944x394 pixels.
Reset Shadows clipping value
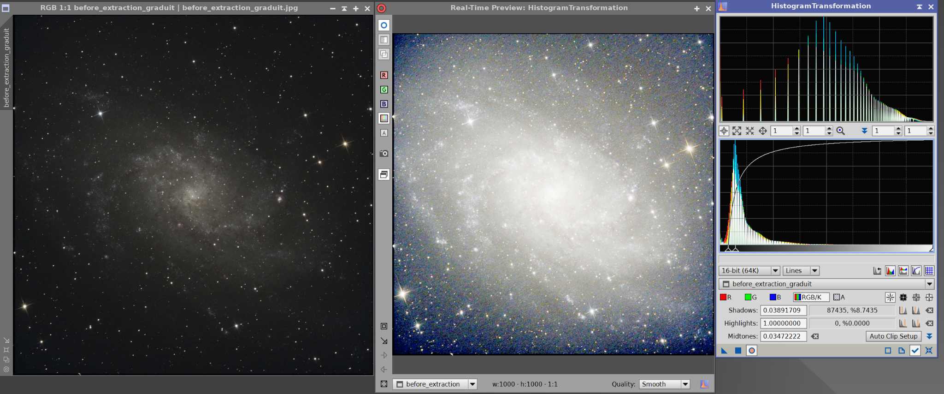pyautogui.click(x=929, y=310)
